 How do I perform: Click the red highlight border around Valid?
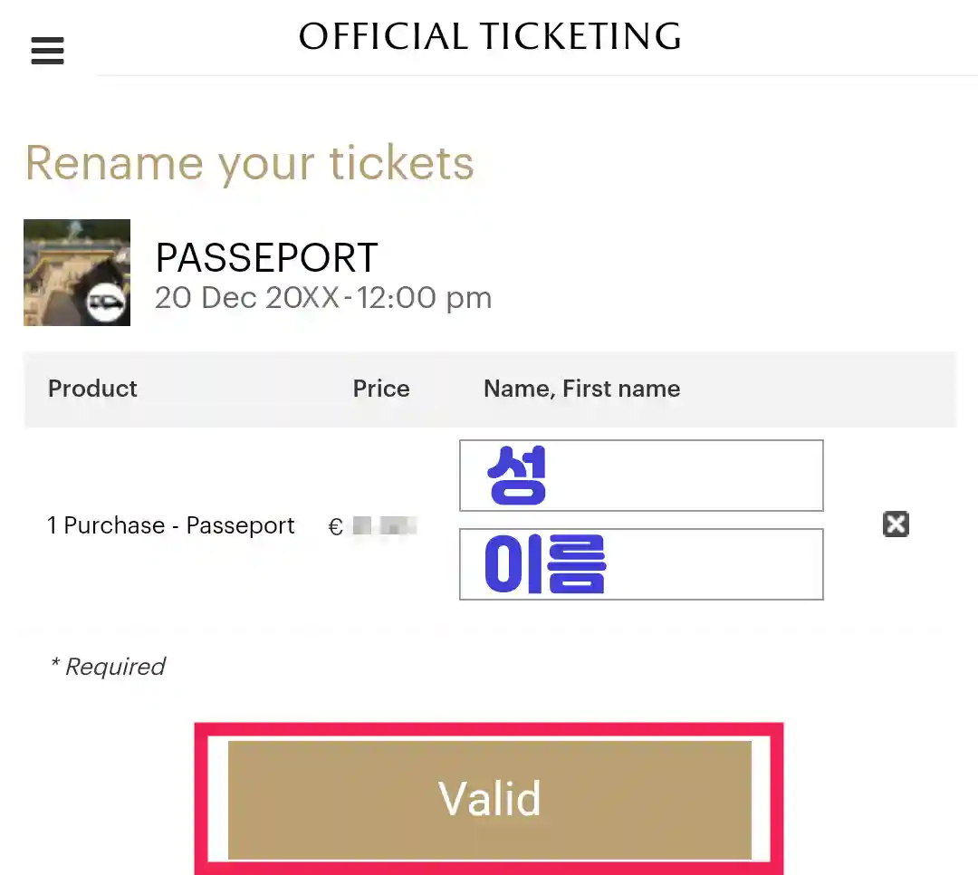pos(489,729)
